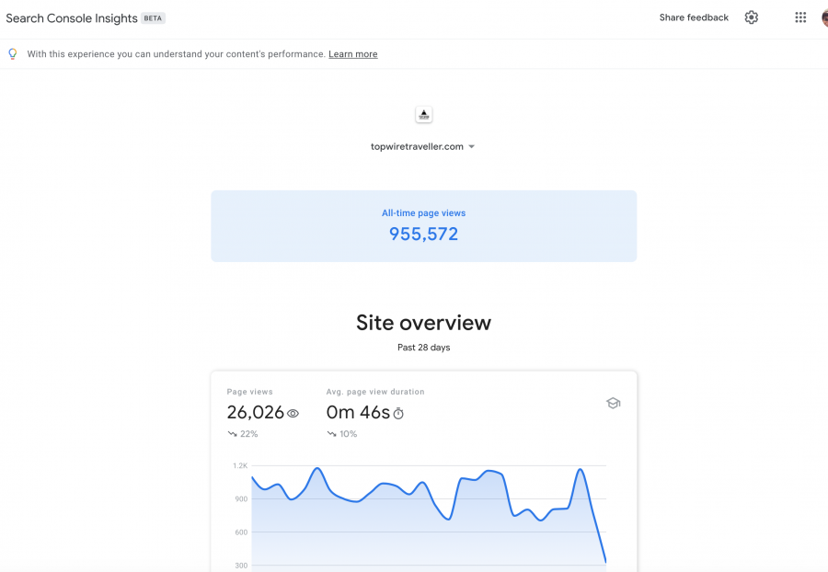
Task: Click the account profile avatar
Action: (x=825, y=17)
